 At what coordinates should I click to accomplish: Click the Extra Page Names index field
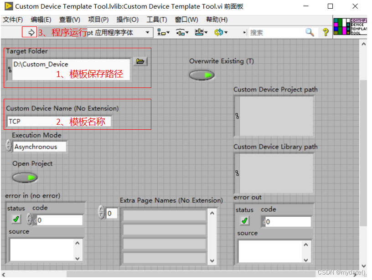tap(112, 214)
